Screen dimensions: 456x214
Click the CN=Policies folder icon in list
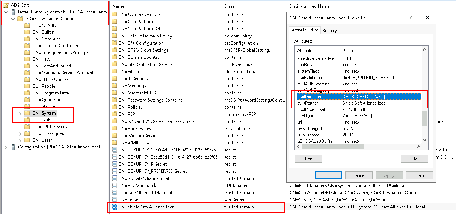pos(115,107)
